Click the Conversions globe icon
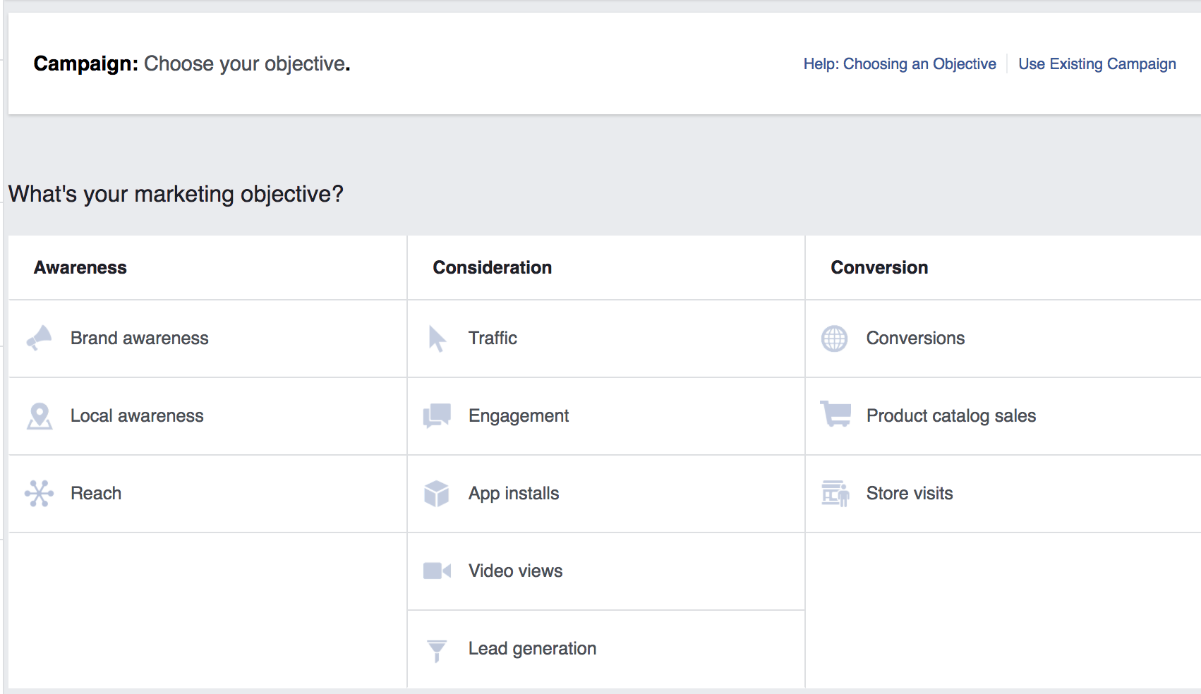The image size is (1201, 694). coord(836,338)
